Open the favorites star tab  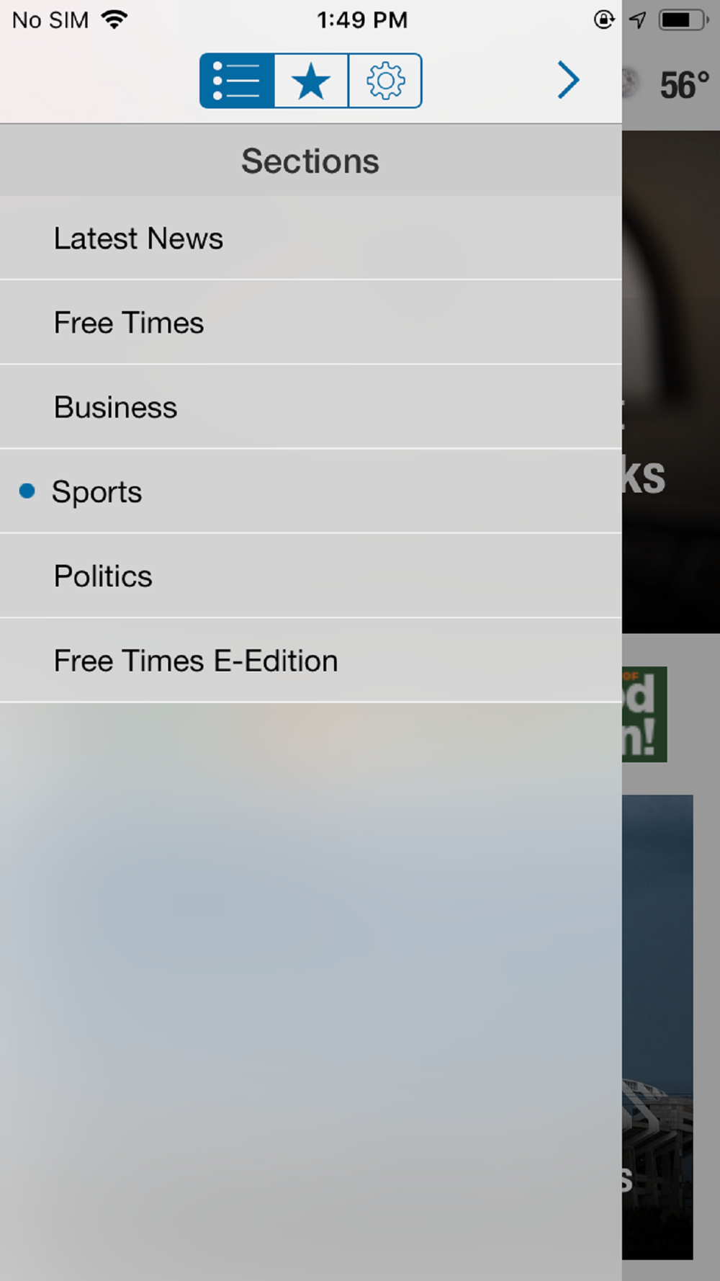tap(311, 81)
